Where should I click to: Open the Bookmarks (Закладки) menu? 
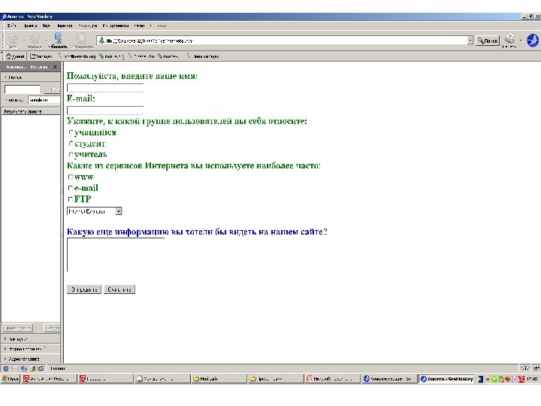[88, 26]
